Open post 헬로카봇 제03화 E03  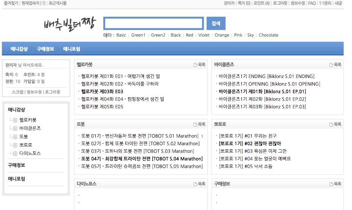click(x=102, y=92)
